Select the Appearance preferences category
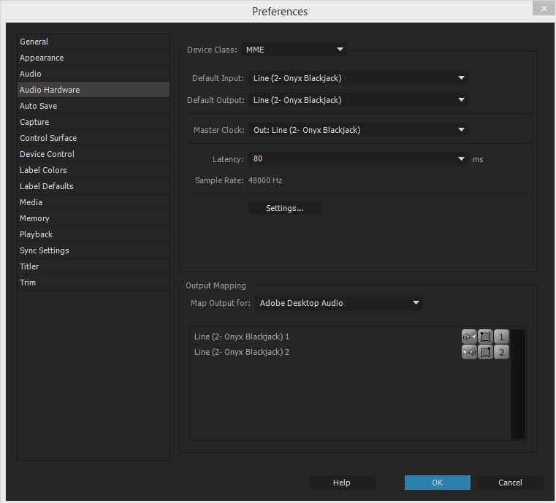 [x=94, y=58]
